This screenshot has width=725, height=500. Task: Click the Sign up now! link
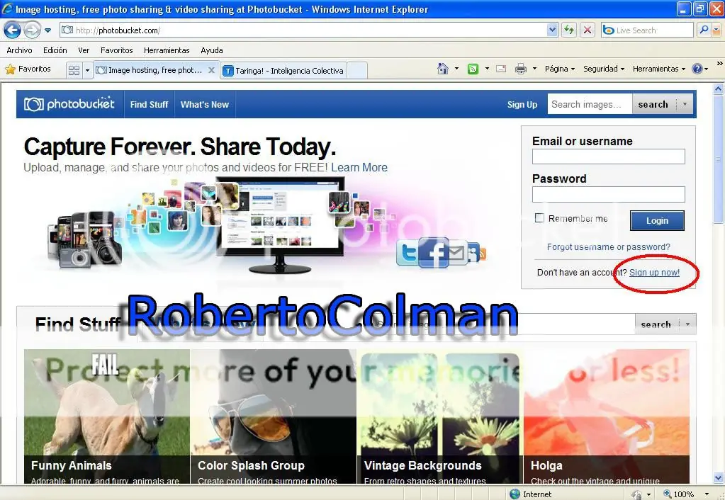tap(654, 272)
